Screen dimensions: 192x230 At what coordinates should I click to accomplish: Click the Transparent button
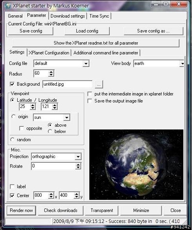coord(101,210)
